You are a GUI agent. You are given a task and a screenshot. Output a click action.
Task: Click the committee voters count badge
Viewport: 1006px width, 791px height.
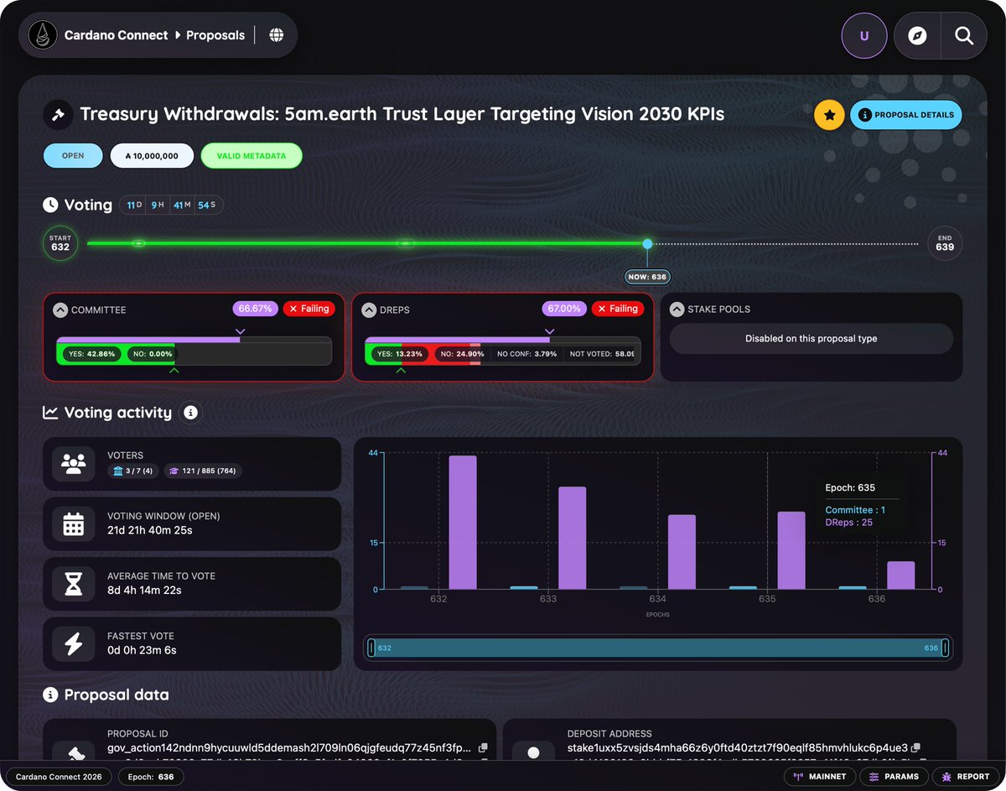coord(132,471)
